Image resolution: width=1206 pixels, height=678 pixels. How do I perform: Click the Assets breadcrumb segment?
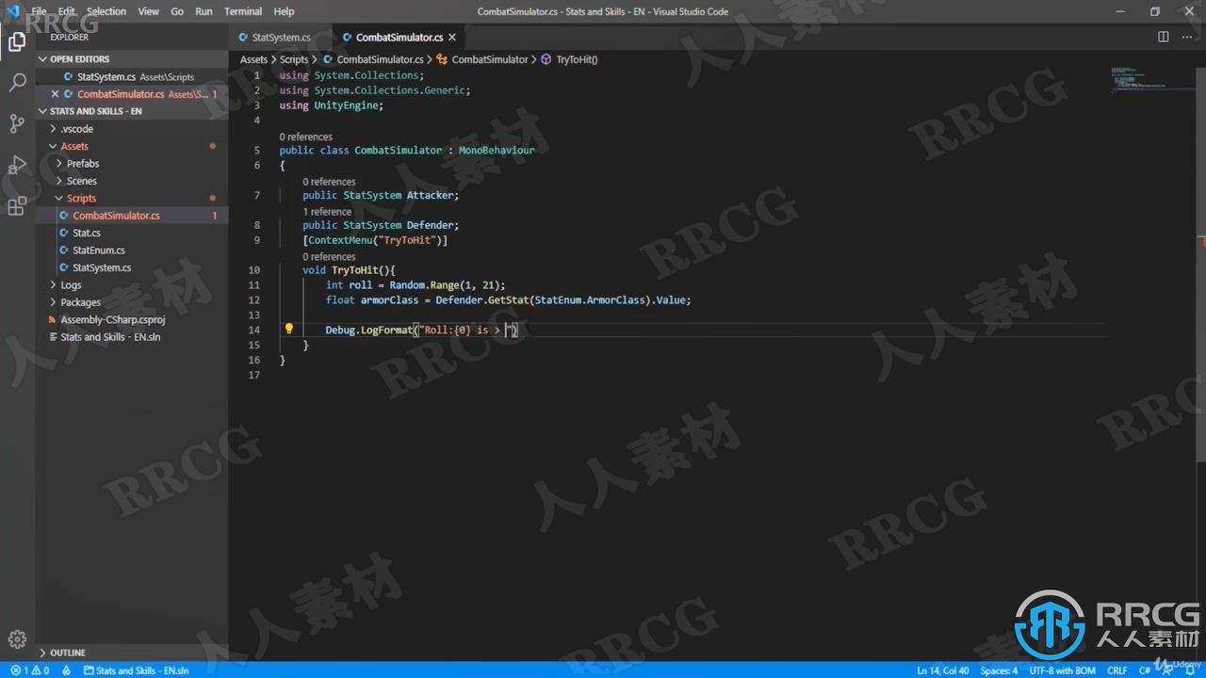tap(254, 59)
